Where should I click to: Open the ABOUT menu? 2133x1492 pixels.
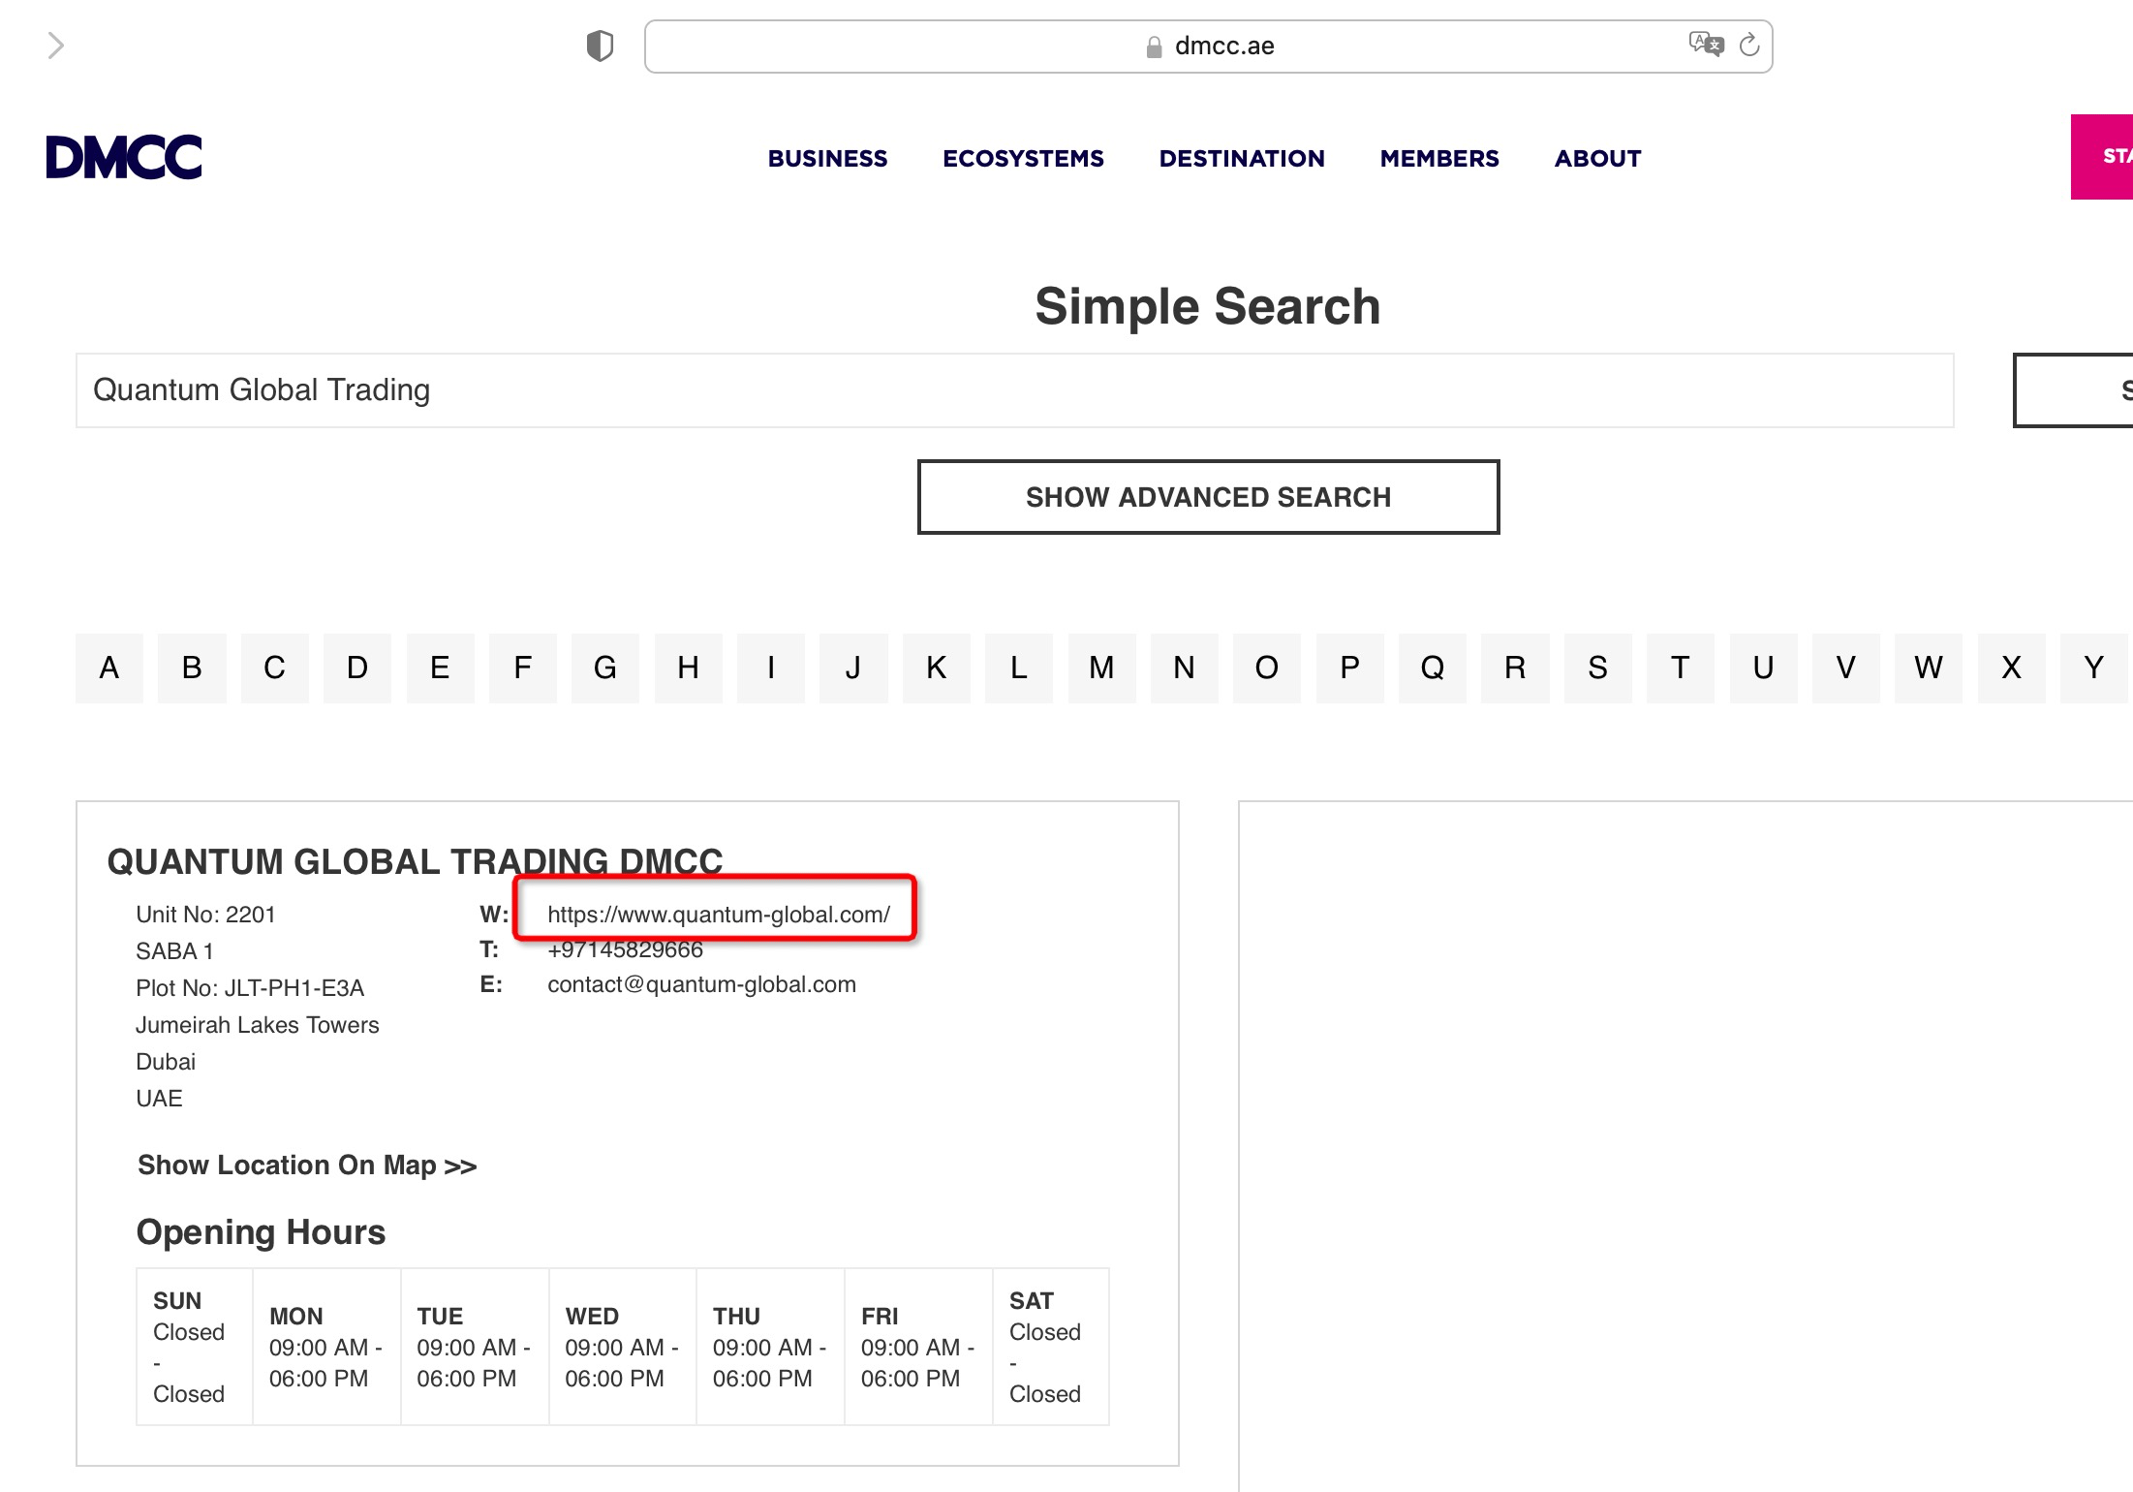point(1597,158)
